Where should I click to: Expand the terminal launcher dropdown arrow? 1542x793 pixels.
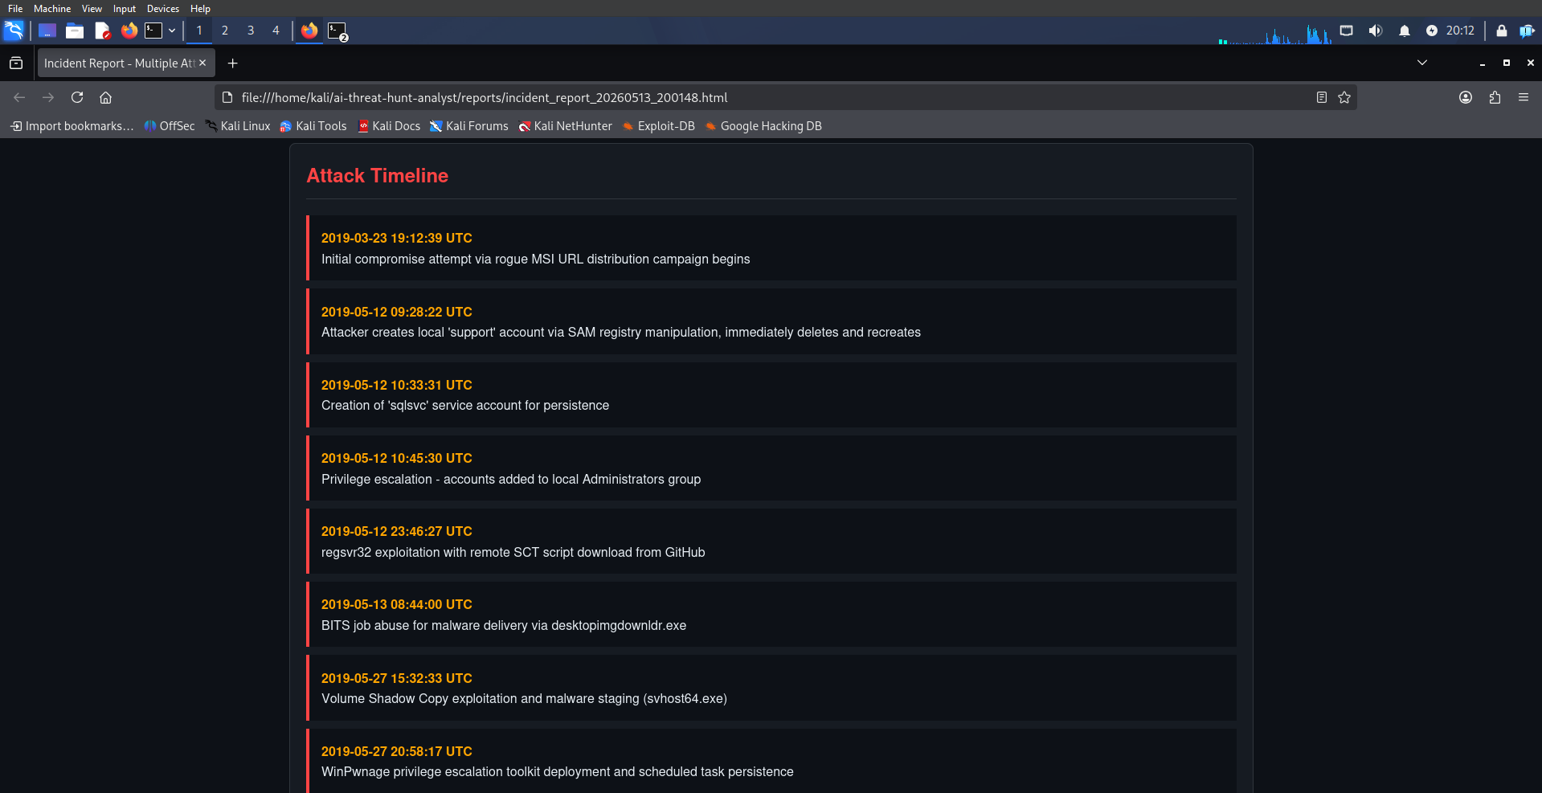[x=172, y=31]
